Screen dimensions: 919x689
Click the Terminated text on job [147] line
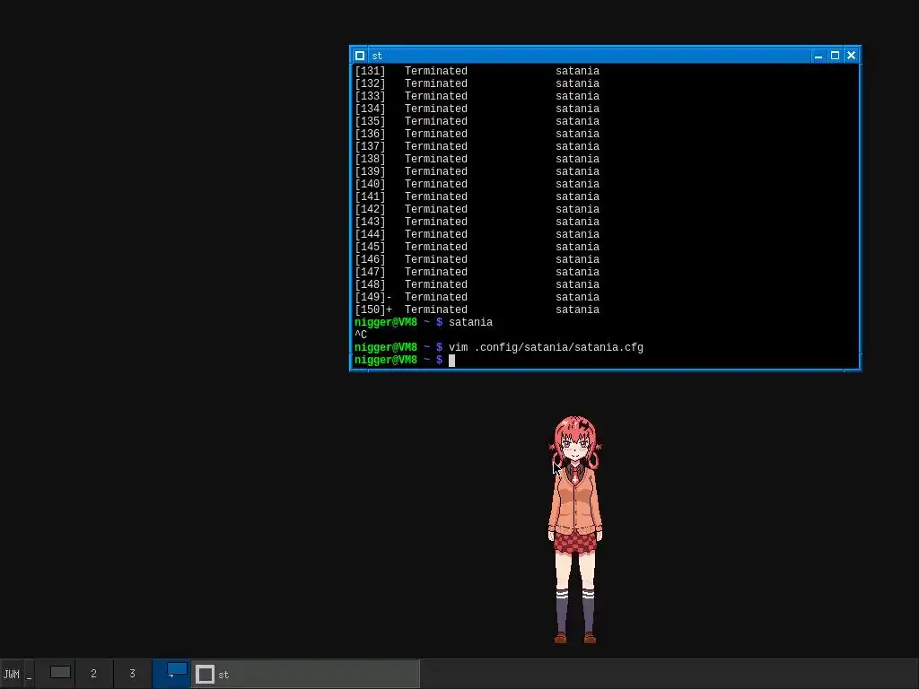point(436,272)
